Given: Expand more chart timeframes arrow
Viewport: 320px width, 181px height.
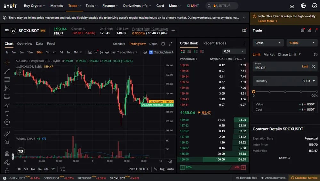Looking at the screenshot, I should tap(81, 52).
